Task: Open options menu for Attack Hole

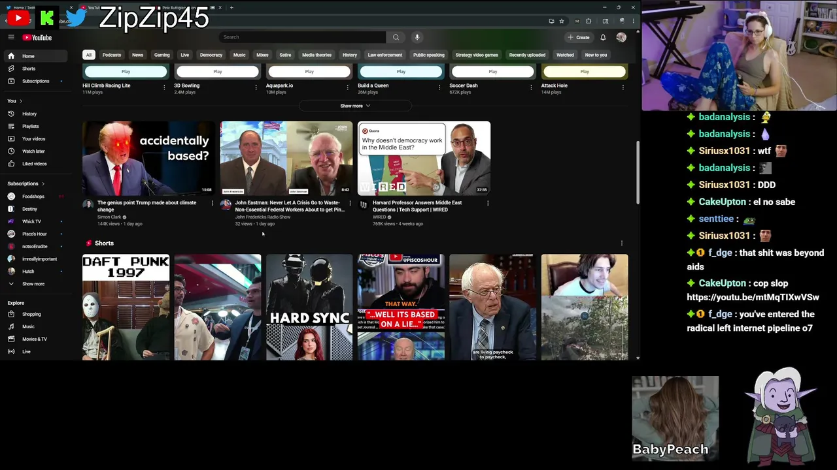Action: (x=623, y=87)
